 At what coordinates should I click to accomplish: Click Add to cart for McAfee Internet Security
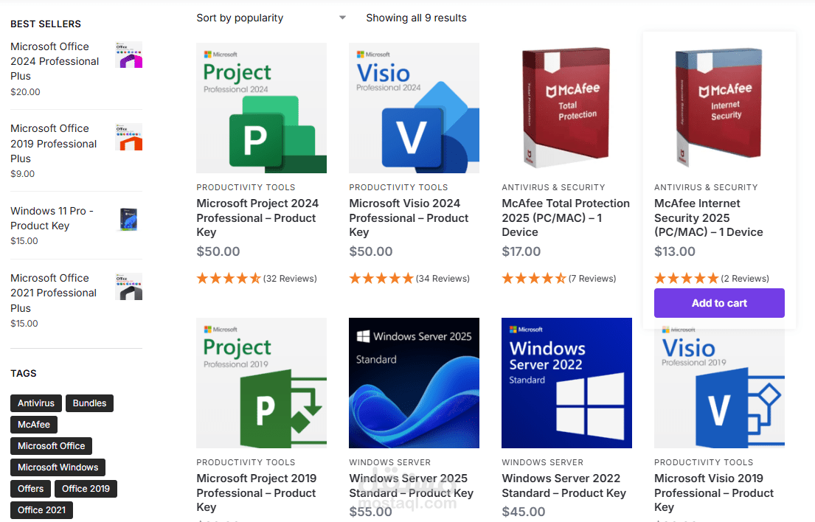pos(719,303)
